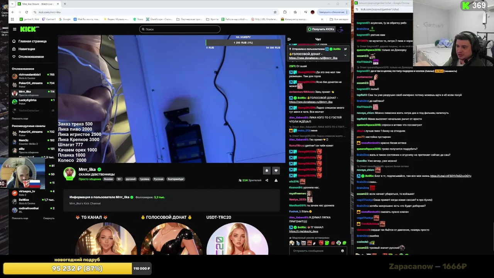Click the Russian language tag
Screen dimensions: 494x278
pos(108,179)
